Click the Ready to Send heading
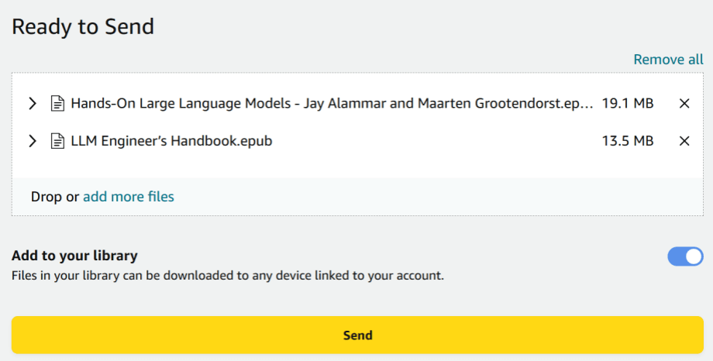This screenshot has width=713, height=361. click(x=83, y=27)
